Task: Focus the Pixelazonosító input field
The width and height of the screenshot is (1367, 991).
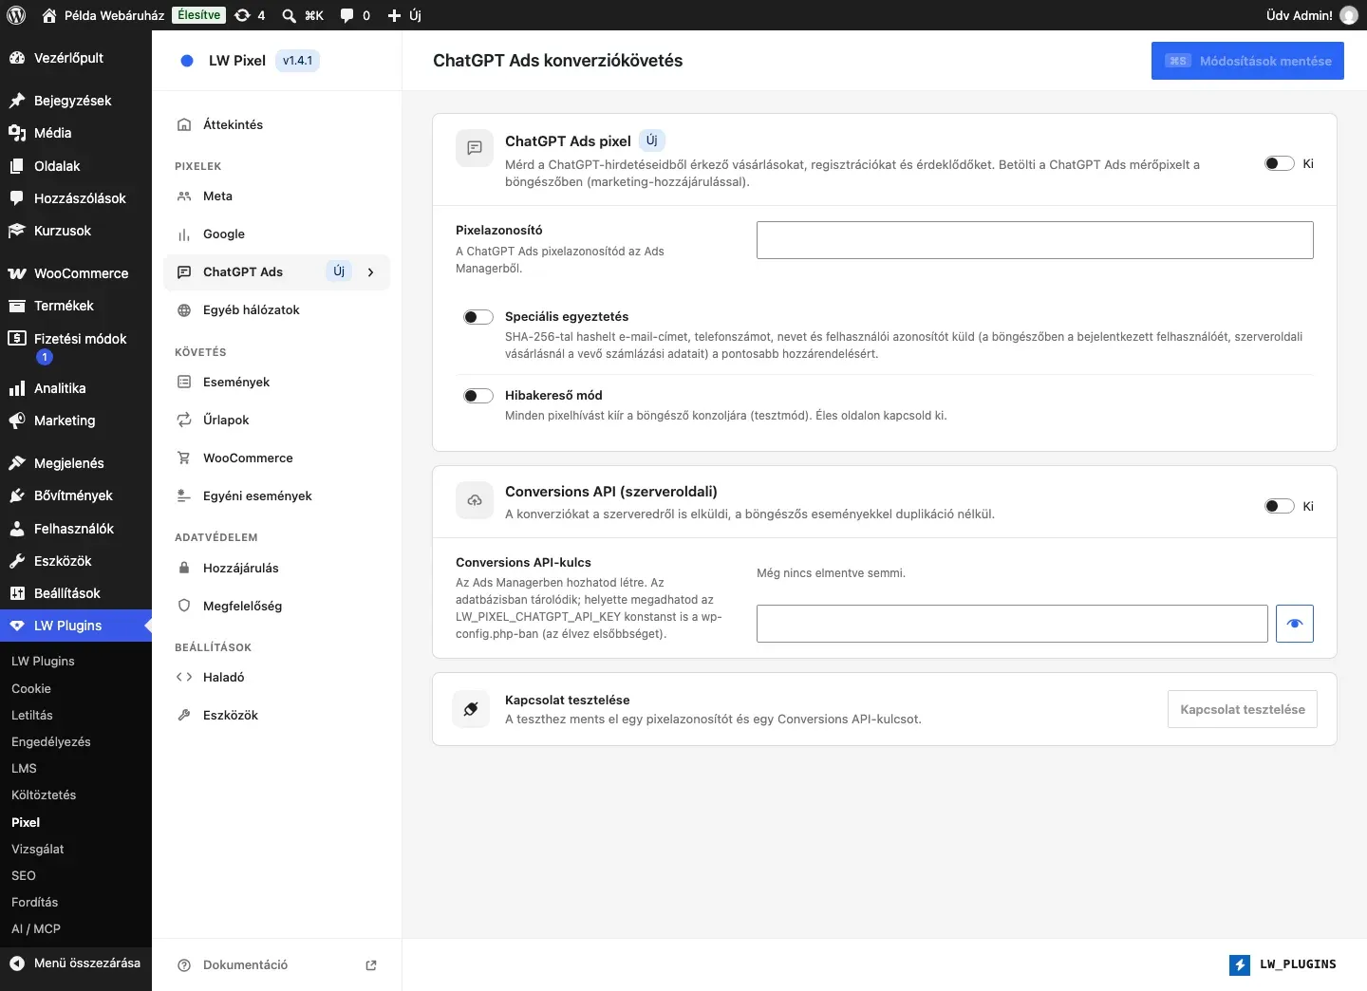Action: (x=1035, y=240)
